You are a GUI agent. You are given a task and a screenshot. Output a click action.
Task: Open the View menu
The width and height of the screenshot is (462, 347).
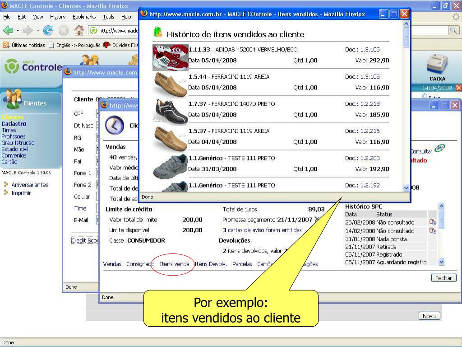pyautogui.click(x=38, y=17)
